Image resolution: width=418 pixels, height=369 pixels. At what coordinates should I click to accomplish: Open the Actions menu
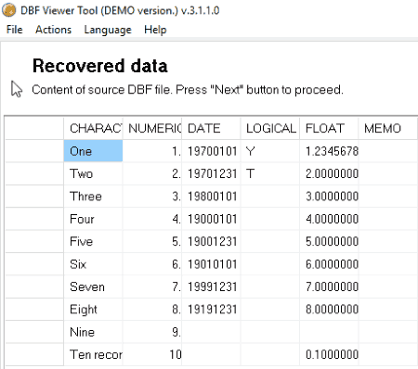click(53, 30)
